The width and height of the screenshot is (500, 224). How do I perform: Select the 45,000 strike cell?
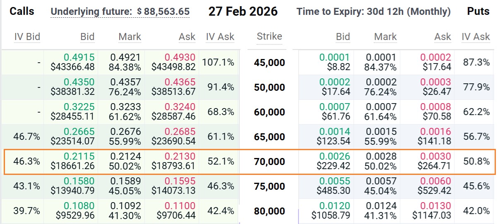pos(269,63)
